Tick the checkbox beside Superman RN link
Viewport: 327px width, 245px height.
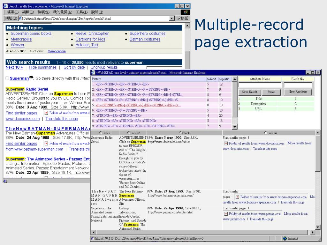[7, 78]
